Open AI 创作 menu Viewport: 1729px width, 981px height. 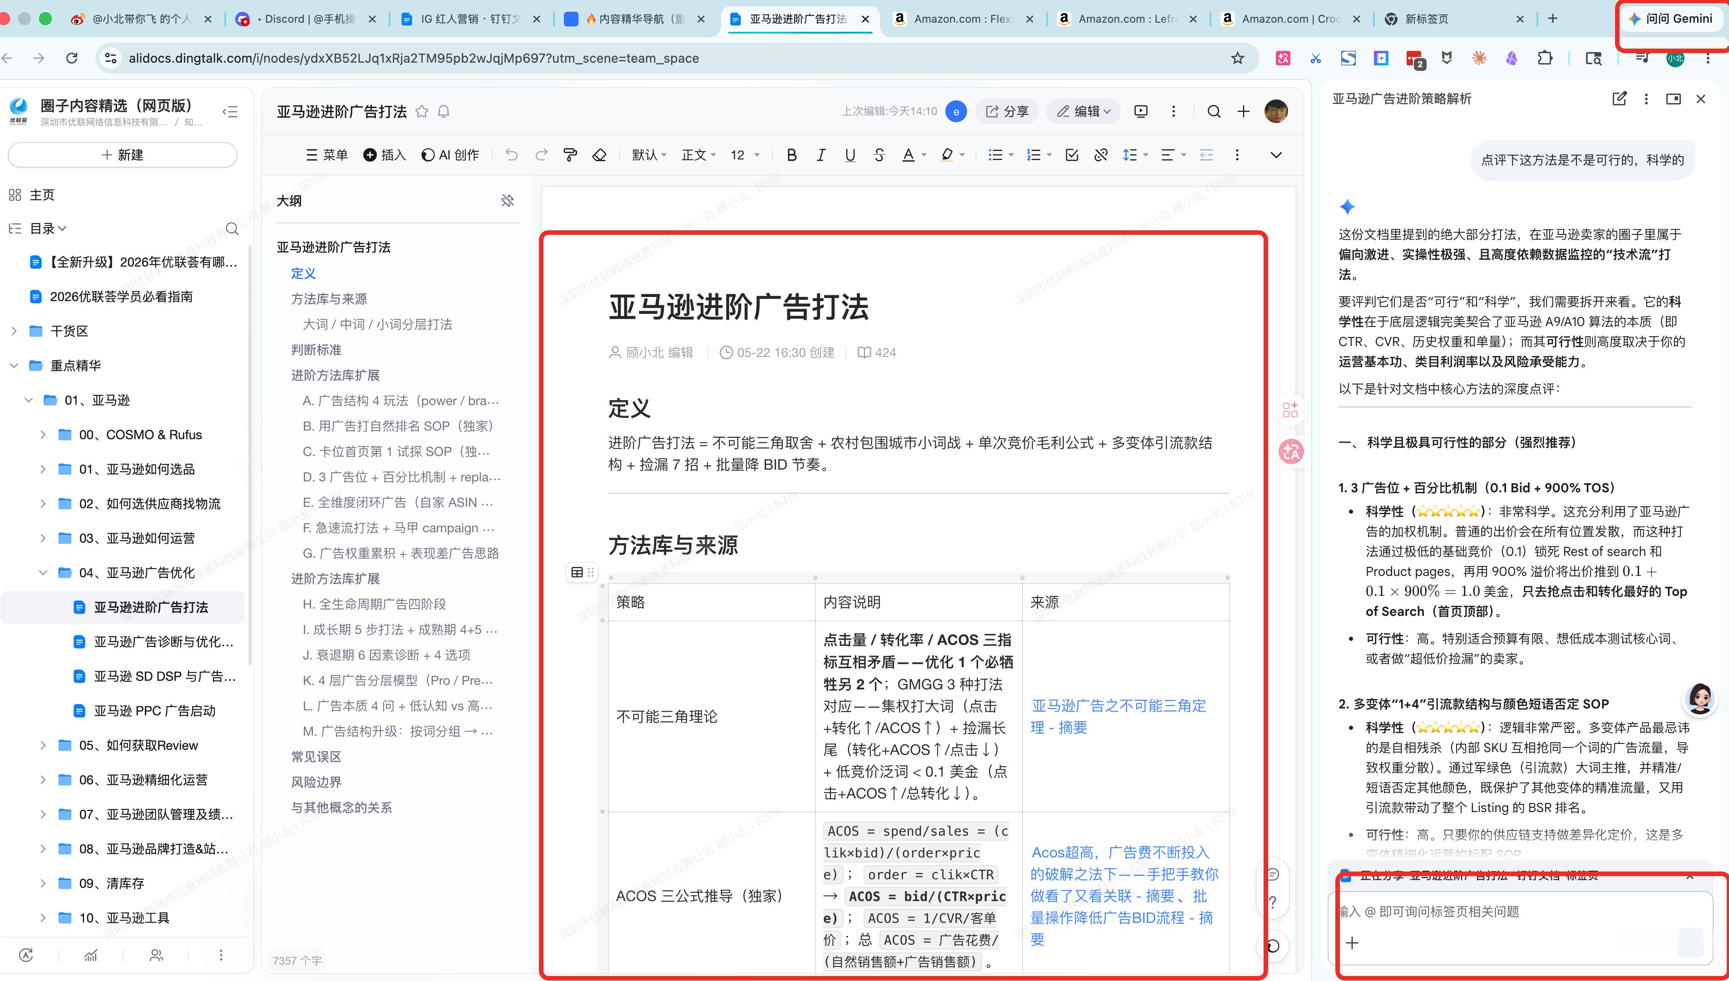pos(450,155)
